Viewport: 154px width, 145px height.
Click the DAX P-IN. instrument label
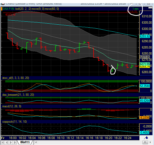9,9
